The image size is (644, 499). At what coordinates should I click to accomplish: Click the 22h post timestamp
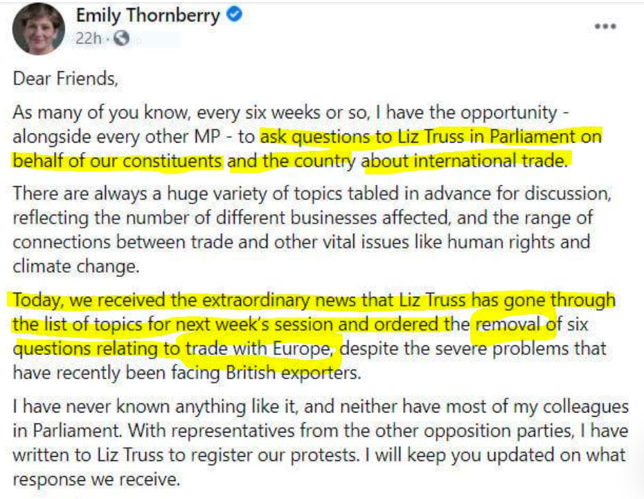88,39
